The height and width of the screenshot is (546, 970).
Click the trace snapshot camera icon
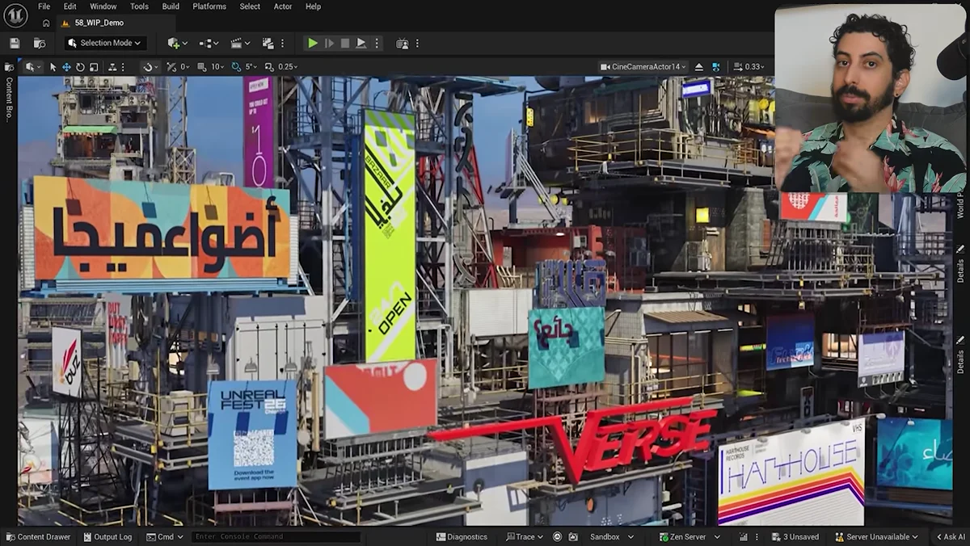(x=573, y=536)
